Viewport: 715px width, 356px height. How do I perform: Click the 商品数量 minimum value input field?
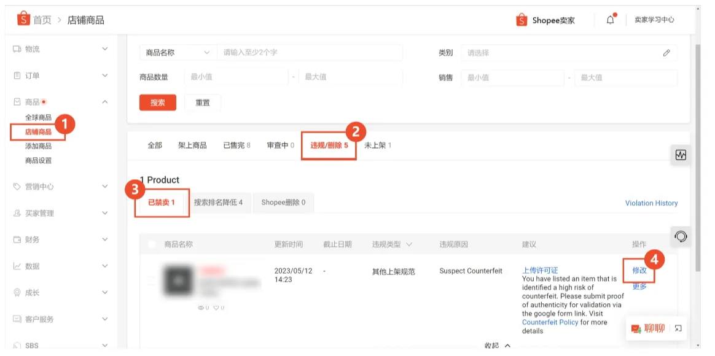[x=236, y=78]
